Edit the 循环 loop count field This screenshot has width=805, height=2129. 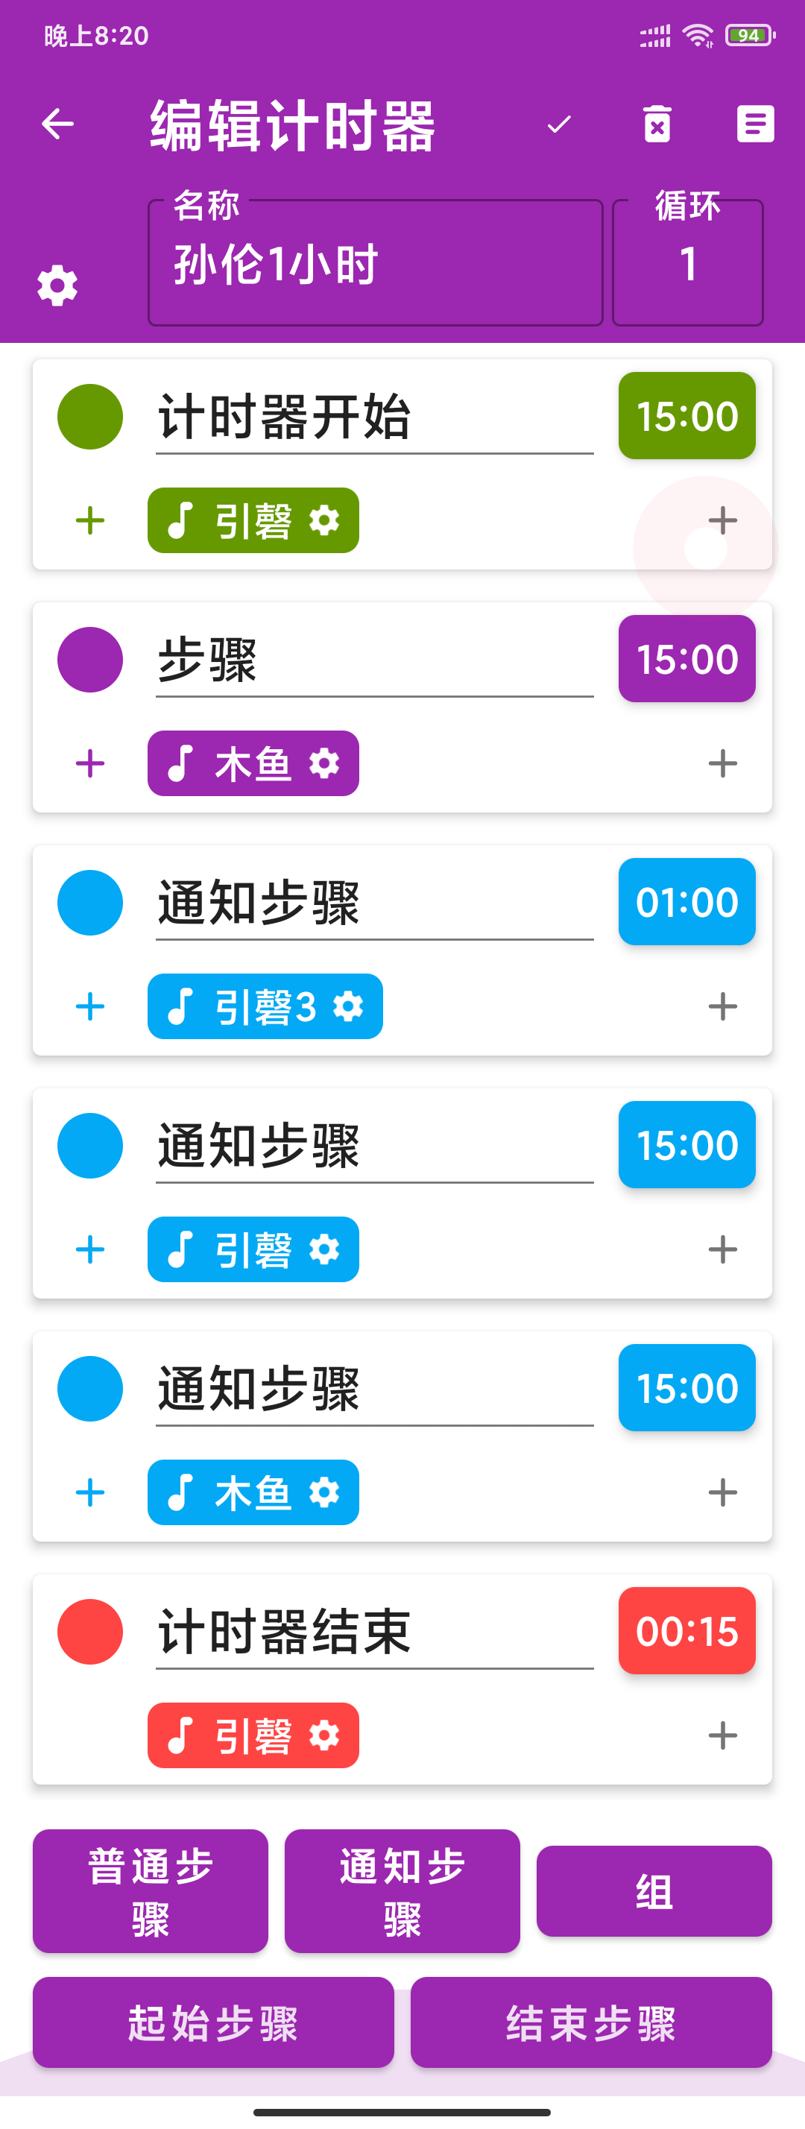click(x=688, y=265)
